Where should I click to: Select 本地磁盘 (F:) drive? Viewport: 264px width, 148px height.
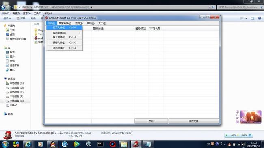[x=17, y=97]
